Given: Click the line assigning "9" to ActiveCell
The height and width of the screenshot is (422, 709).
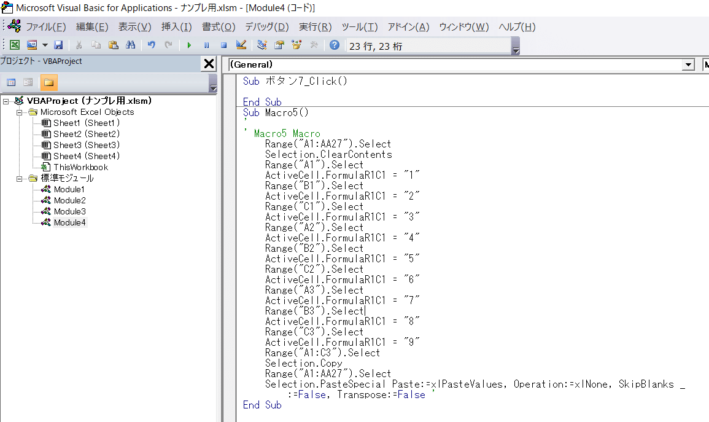Looking at the screenshot, I should [x=343, y=343].
